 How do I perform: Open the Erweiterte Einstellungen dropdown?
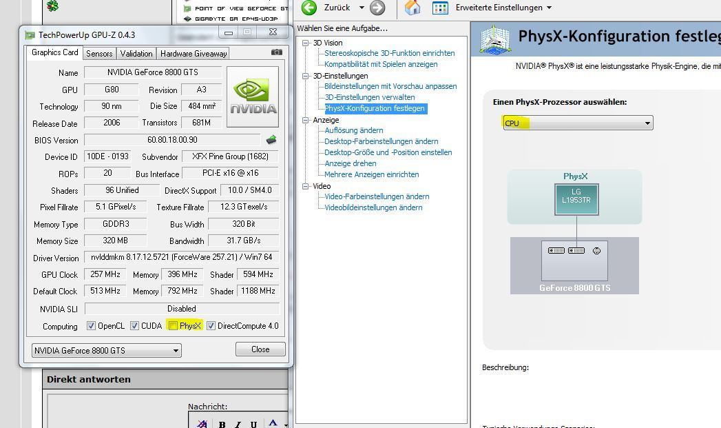[x=549, y=8]
